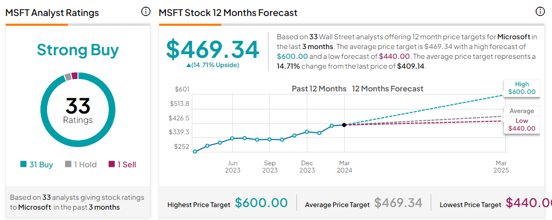
Task: Click the Microsoft link in forecast description
Action: point(514,37)
